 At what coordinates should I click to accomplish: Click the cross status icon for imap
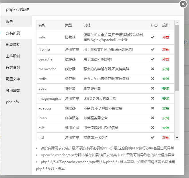[x=153, y=118]
